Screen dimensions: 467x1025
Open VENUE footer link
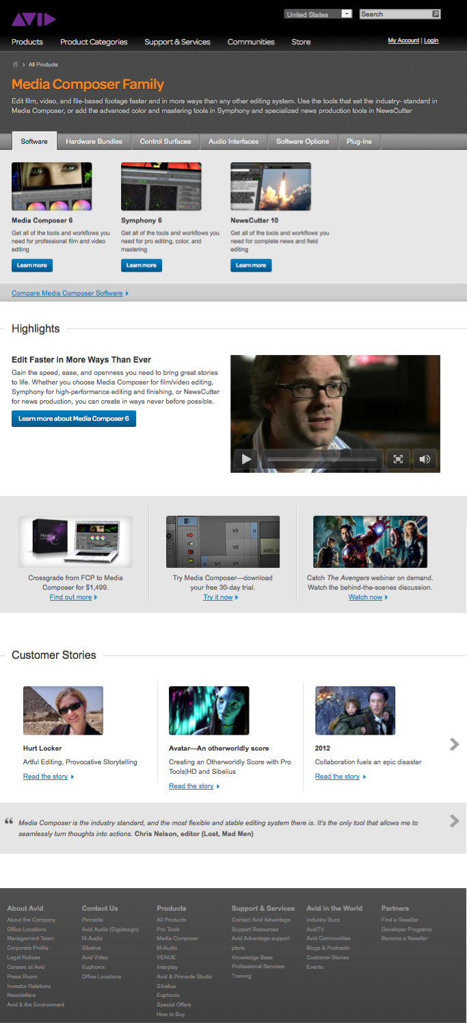[166, 957]
